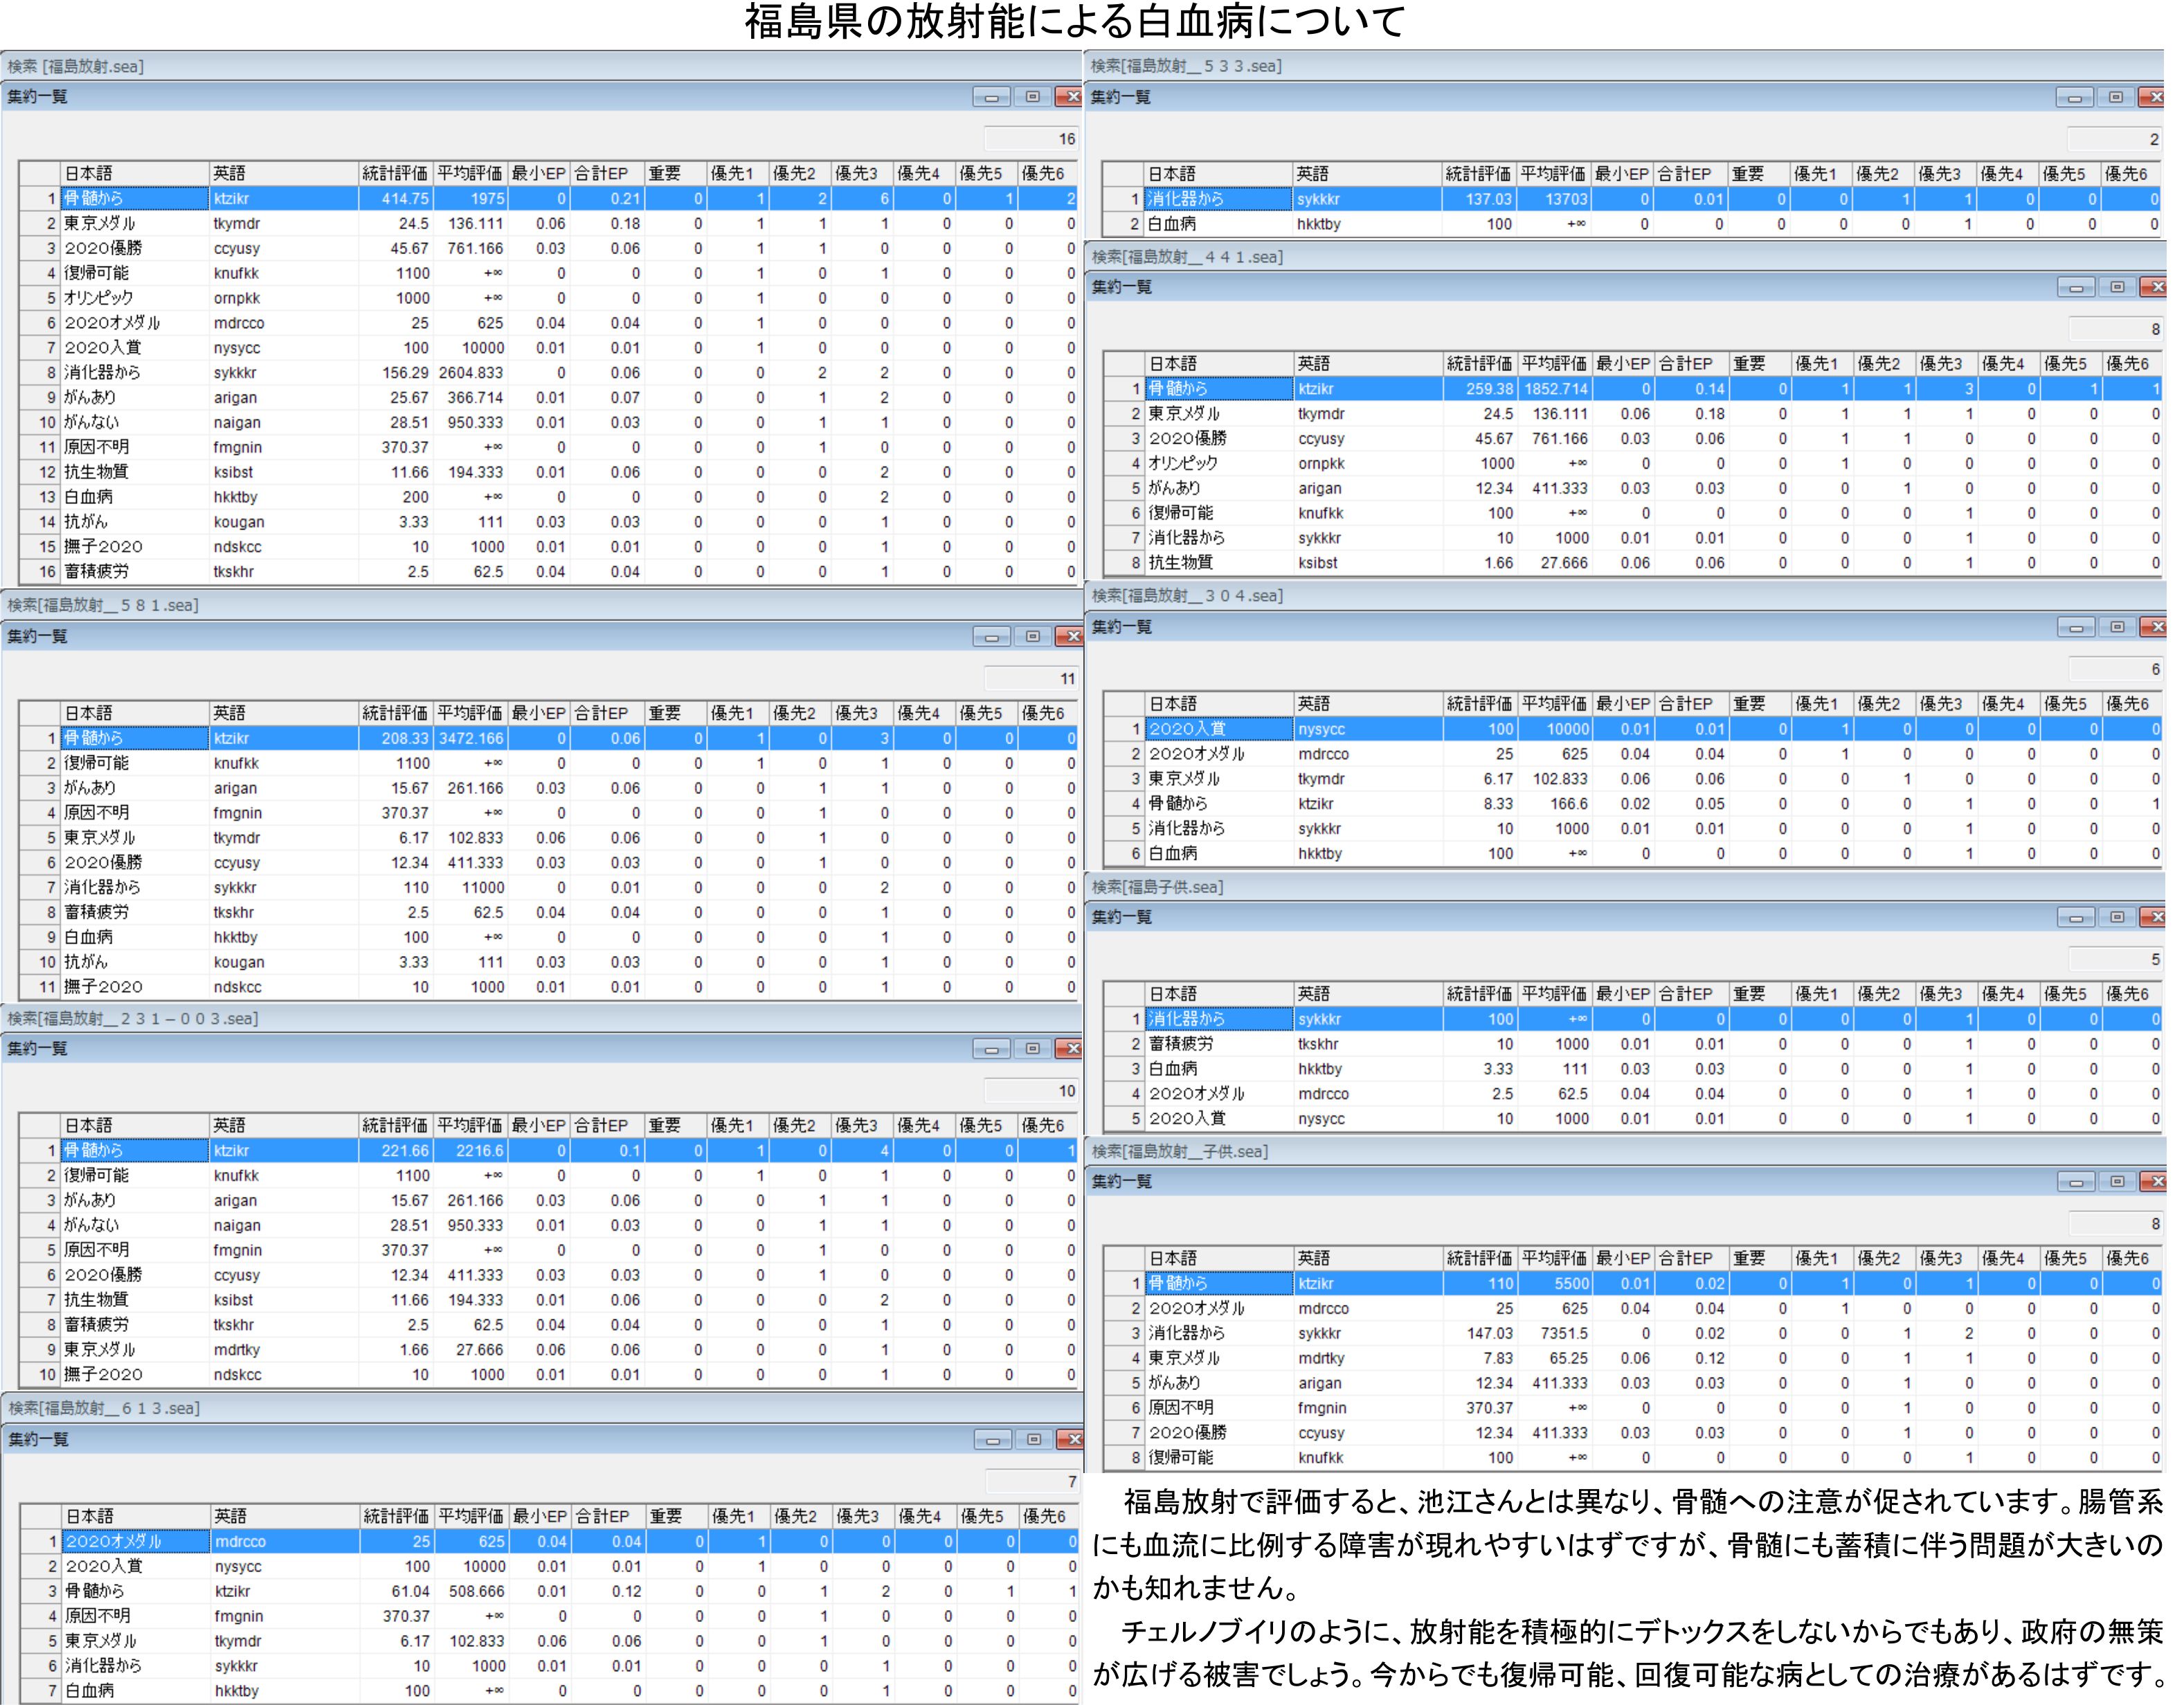2184x1705 pixels.
Task: Click the count field showing 11
Action: [1033, 679]
